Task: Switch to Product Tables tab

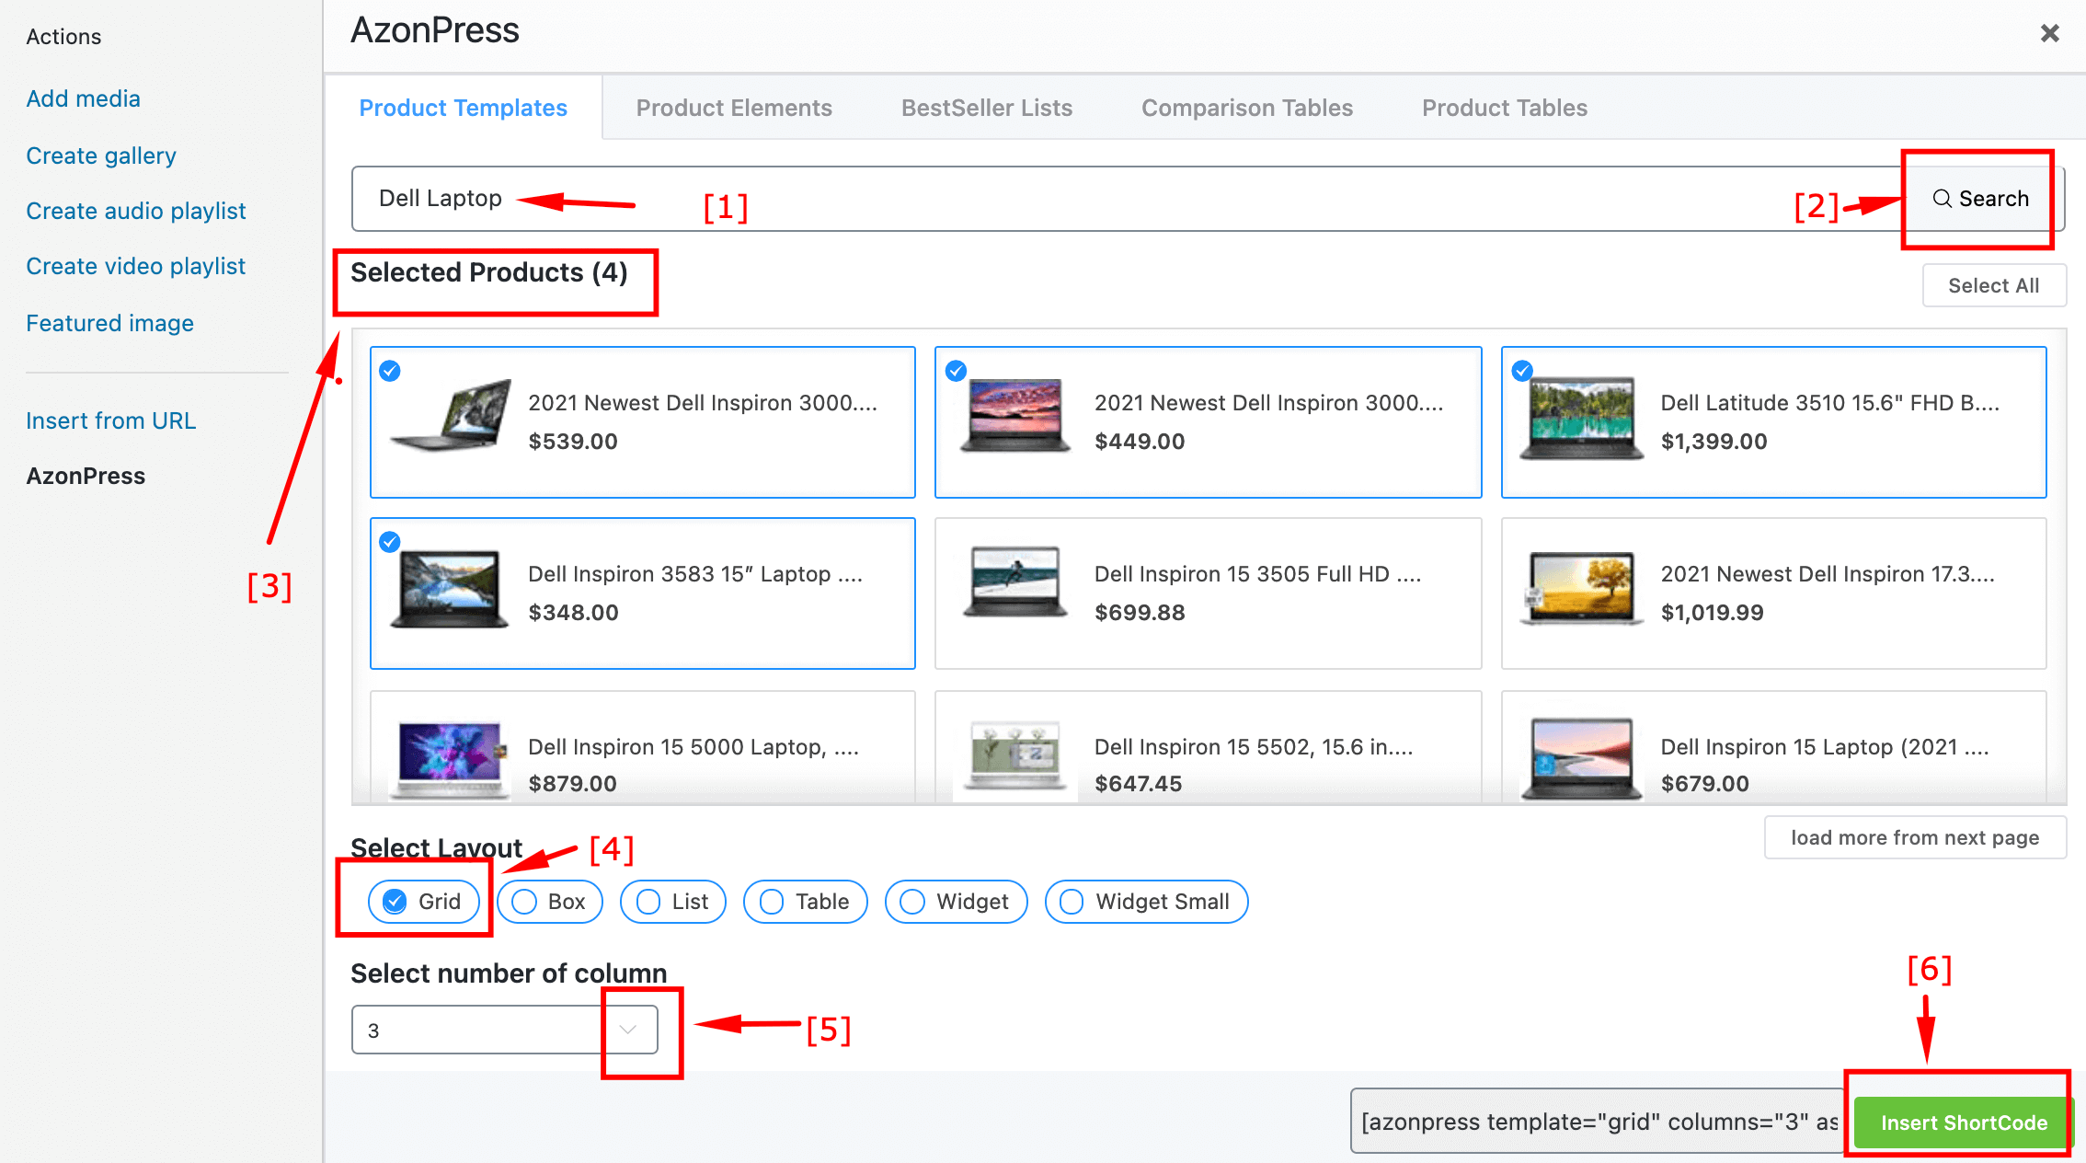Action: (1505, 108)
